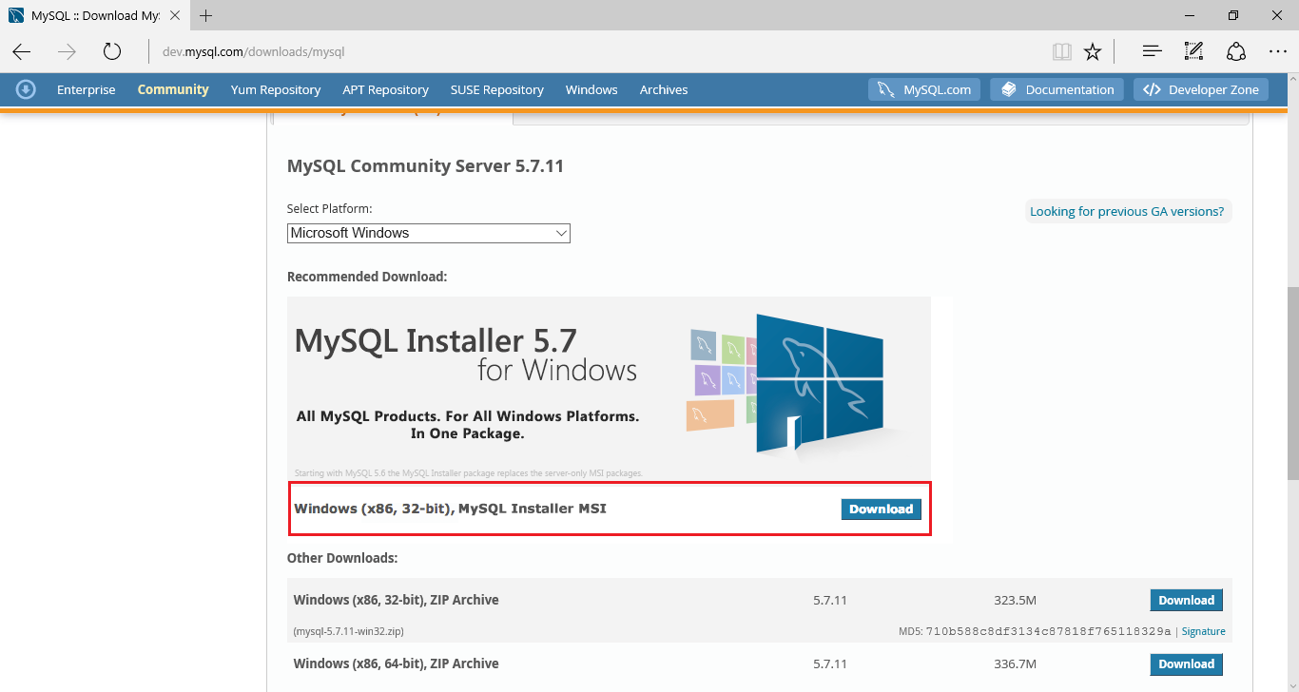Click 'Windows (x86, 64-bit), ZIP Archive' text
The height and width of the screenshot is (692, 1299).
(396, 663)
